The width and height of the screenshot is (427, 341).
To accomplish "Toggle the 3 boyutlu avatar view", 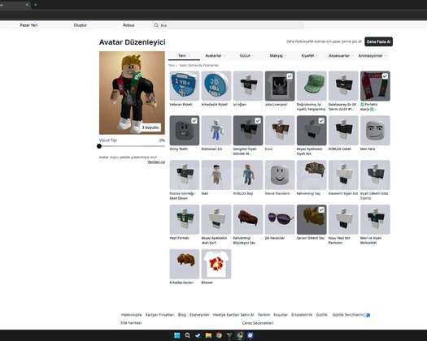I will [150, 127].
